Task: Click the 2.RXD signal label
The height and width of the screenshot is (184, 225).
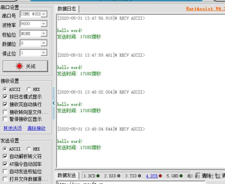Action: pos(110,176)
